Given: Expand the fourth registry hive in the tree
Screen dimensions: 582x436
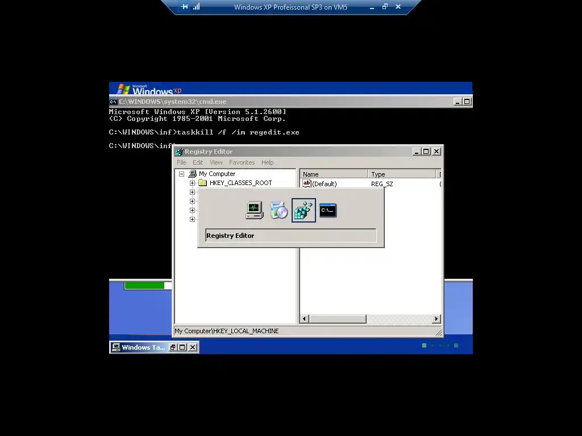Looking at the screenshot, I should click(x=192, y=210).
